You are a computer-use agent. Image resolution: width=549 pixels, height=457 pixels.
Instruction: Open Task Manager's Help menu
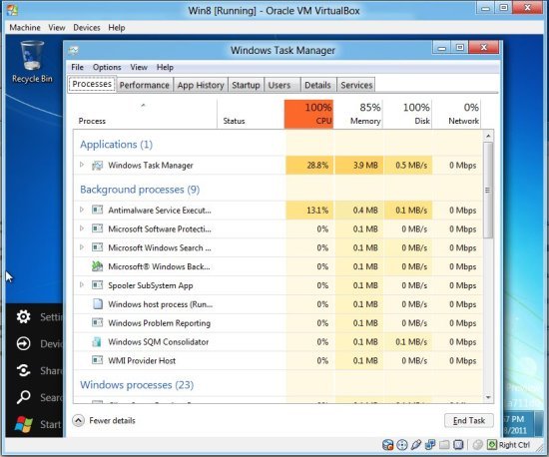pos(165,67)
